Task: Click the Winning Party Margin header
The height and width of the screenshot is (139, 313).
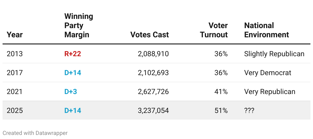Action: [79, 26]
